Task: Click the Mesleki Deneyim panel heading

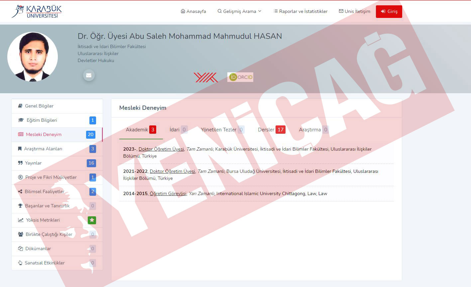Action: 143,108
